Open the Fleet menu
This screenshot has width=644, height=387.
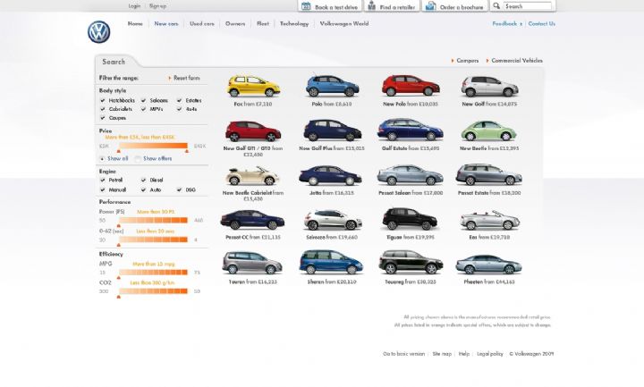[x=263, y=24]
